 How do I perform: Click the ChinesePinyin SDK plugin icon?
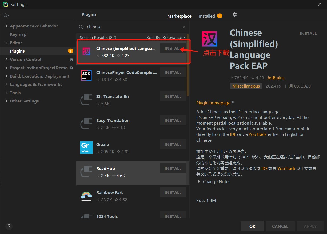[86, 76]
